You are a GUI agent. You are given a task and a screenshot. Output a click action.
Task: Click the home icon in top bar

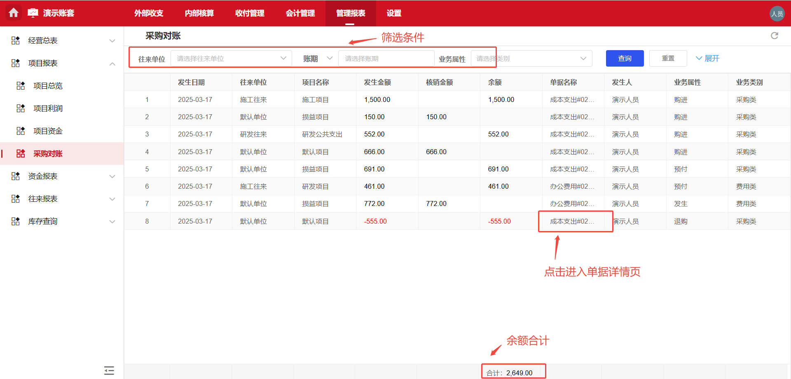pos(14,13)
